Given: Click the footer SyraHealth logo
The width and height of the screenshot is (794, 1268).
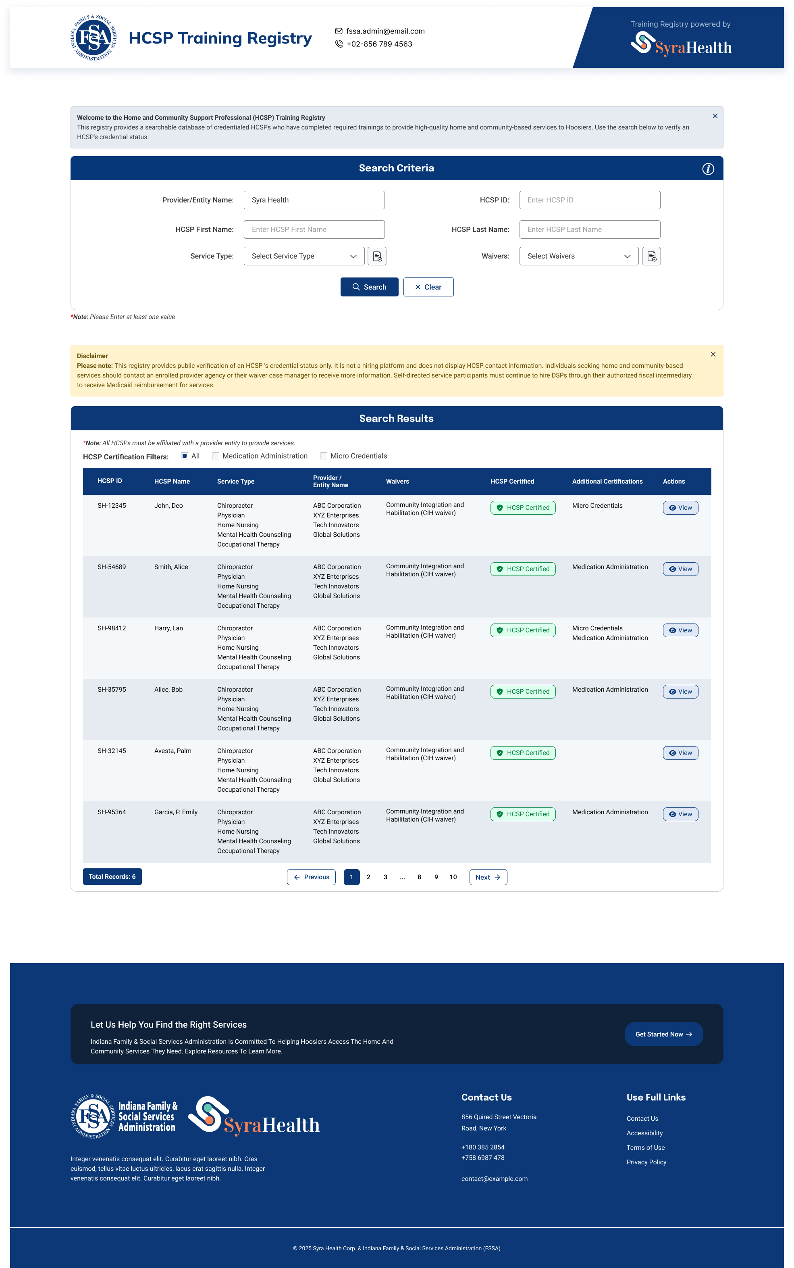Looking at the screenshot, I should 254,1116.
